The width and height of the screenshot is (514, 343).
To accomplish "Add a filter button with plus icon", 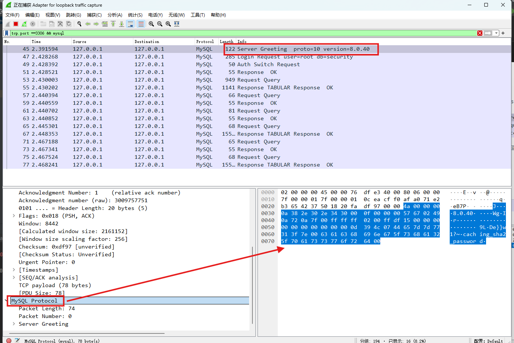I will point(503,33).
